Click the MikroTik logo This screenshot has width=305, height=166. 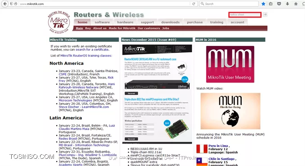[x=59, y=22]
